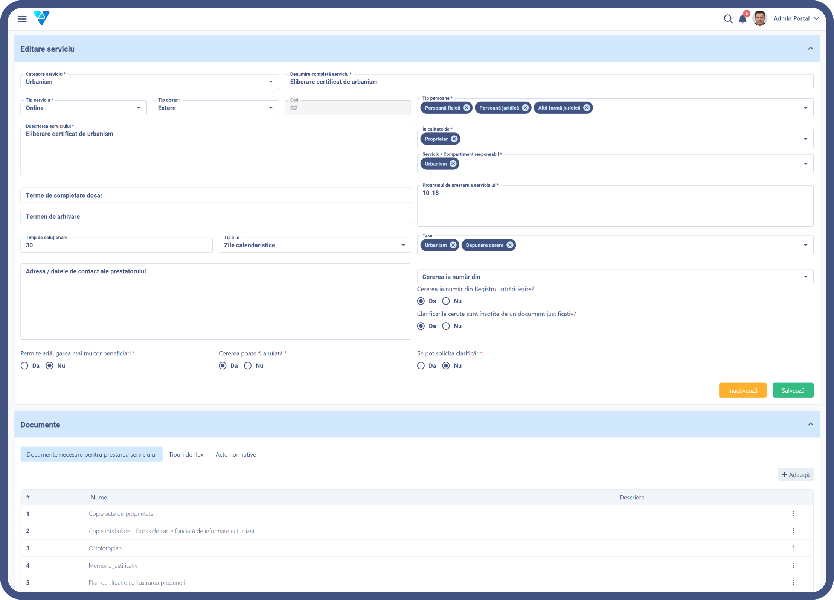
Task: Remove the Altă formă juridică chip
Action: pyautogui.click(x=587, y=108)
